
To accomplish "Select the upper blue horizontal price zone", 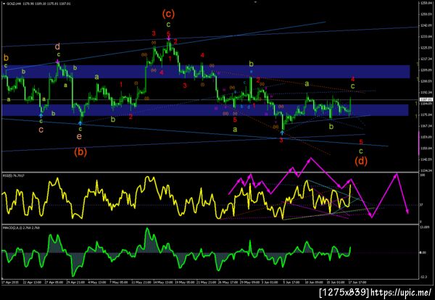I will pyautogui.click(x=206, y=72).
